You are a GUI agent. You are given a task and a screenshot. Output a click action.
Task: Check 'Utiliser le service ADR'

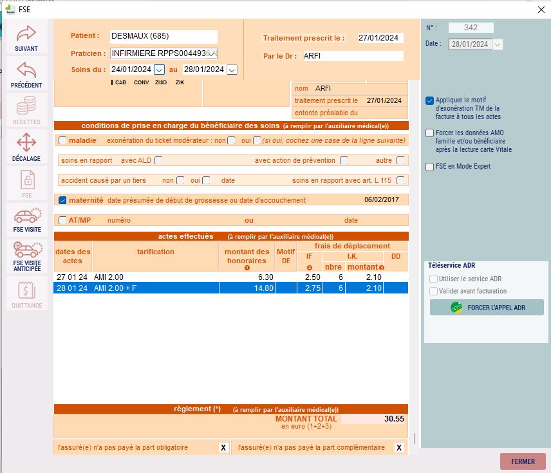[433, 279]
